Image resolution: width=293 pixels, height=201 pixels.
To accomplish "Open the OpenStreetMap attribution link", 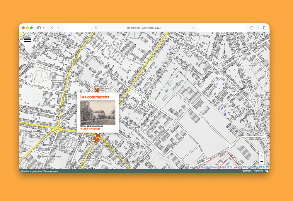I will (x=209, y=167).
